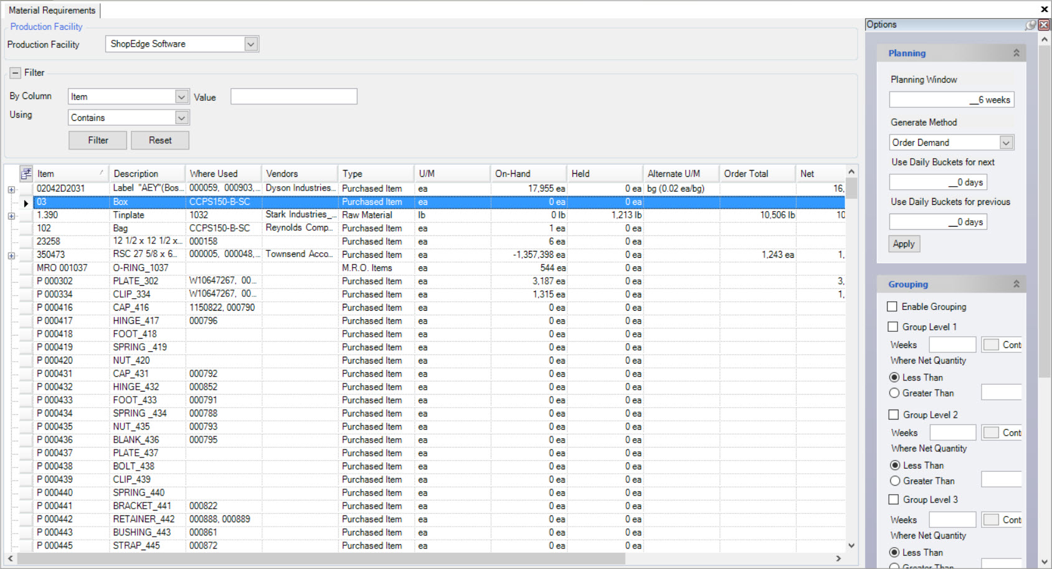Select Less Than under Group Level 2
1052x569 pixels.
895,465
